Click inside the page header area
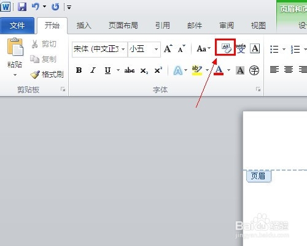Viewport: 307px width, 246px height. pyautogui.click(x=275, y=141)
